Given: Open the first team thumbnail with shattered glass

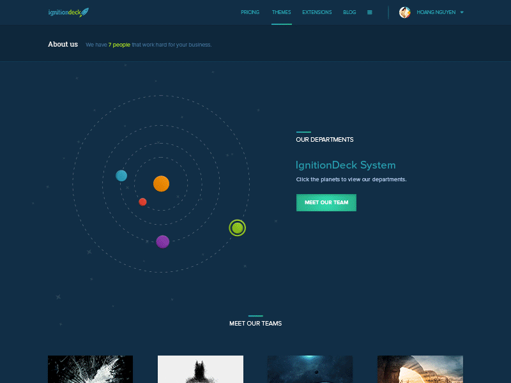Looking at the screenshot, I should 90,369.
